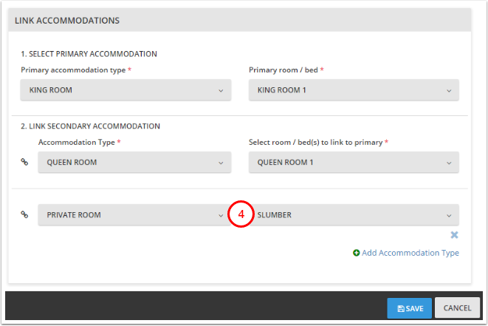
Task: Click the '1. SELECT PRIMARY ACCOMMODATION' heading
Action: (x=89, y=54)
